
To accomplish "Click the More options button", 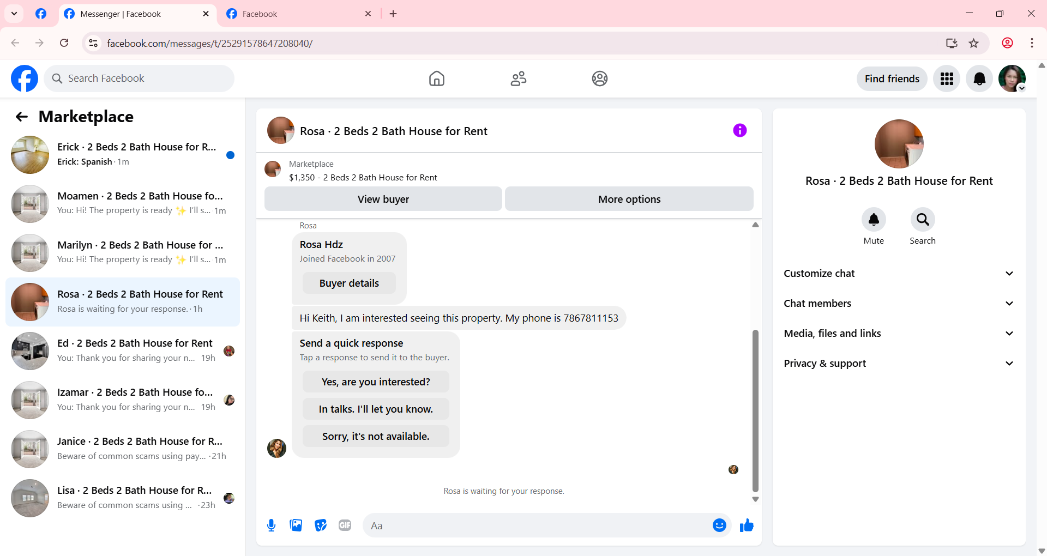I will click(629, 199).
